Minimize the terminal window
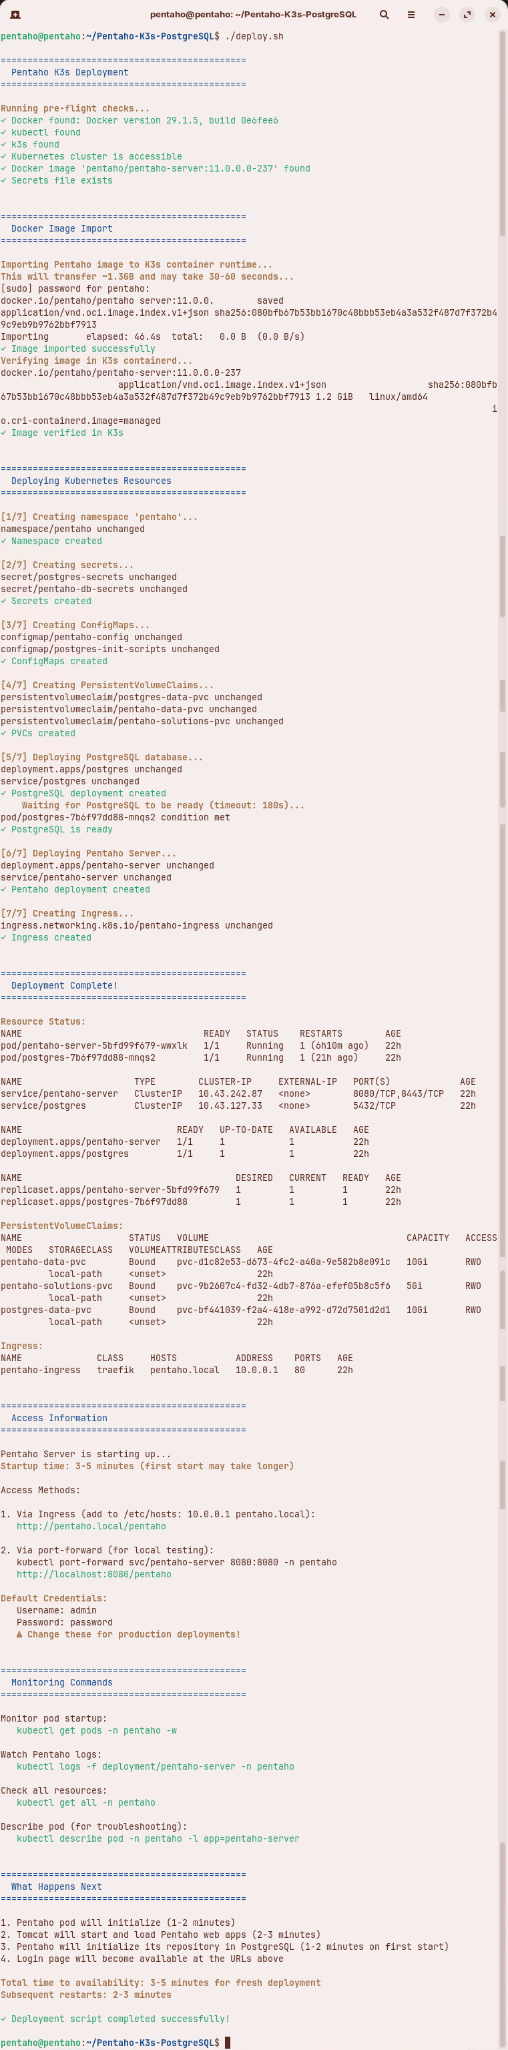 pyautogui.click(x=442, y=14)
